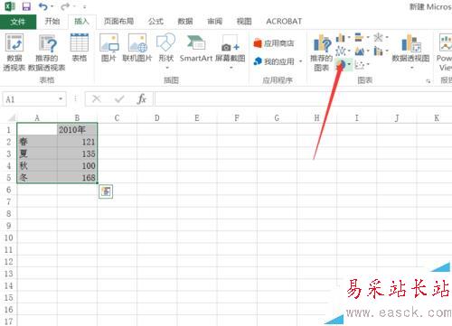Open the 视图 View tab
The width and height of the screenshot is (452, 326).
pos(244,22)
